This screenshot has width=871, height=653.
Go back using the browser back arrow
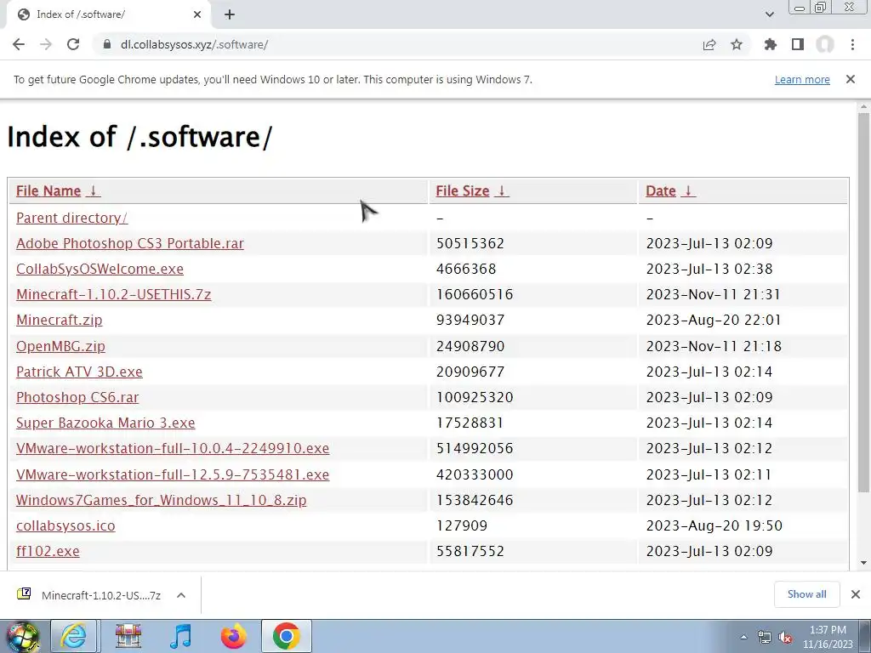(x=19, y=44)
